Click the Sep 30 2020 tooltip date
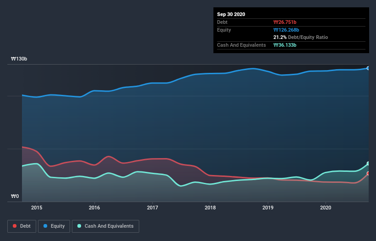 click(x=231, y=14)
